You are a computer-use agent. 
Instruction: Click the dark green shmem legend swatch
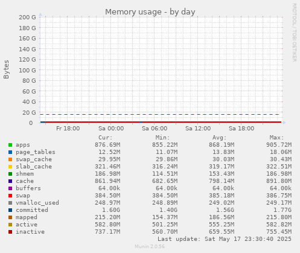[10, 174]
